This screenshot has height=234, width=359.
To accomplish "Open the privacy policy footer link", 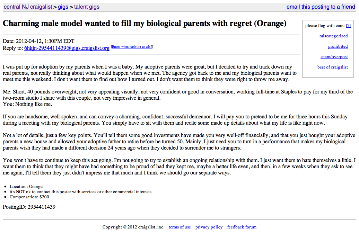I will pos(209,227).
